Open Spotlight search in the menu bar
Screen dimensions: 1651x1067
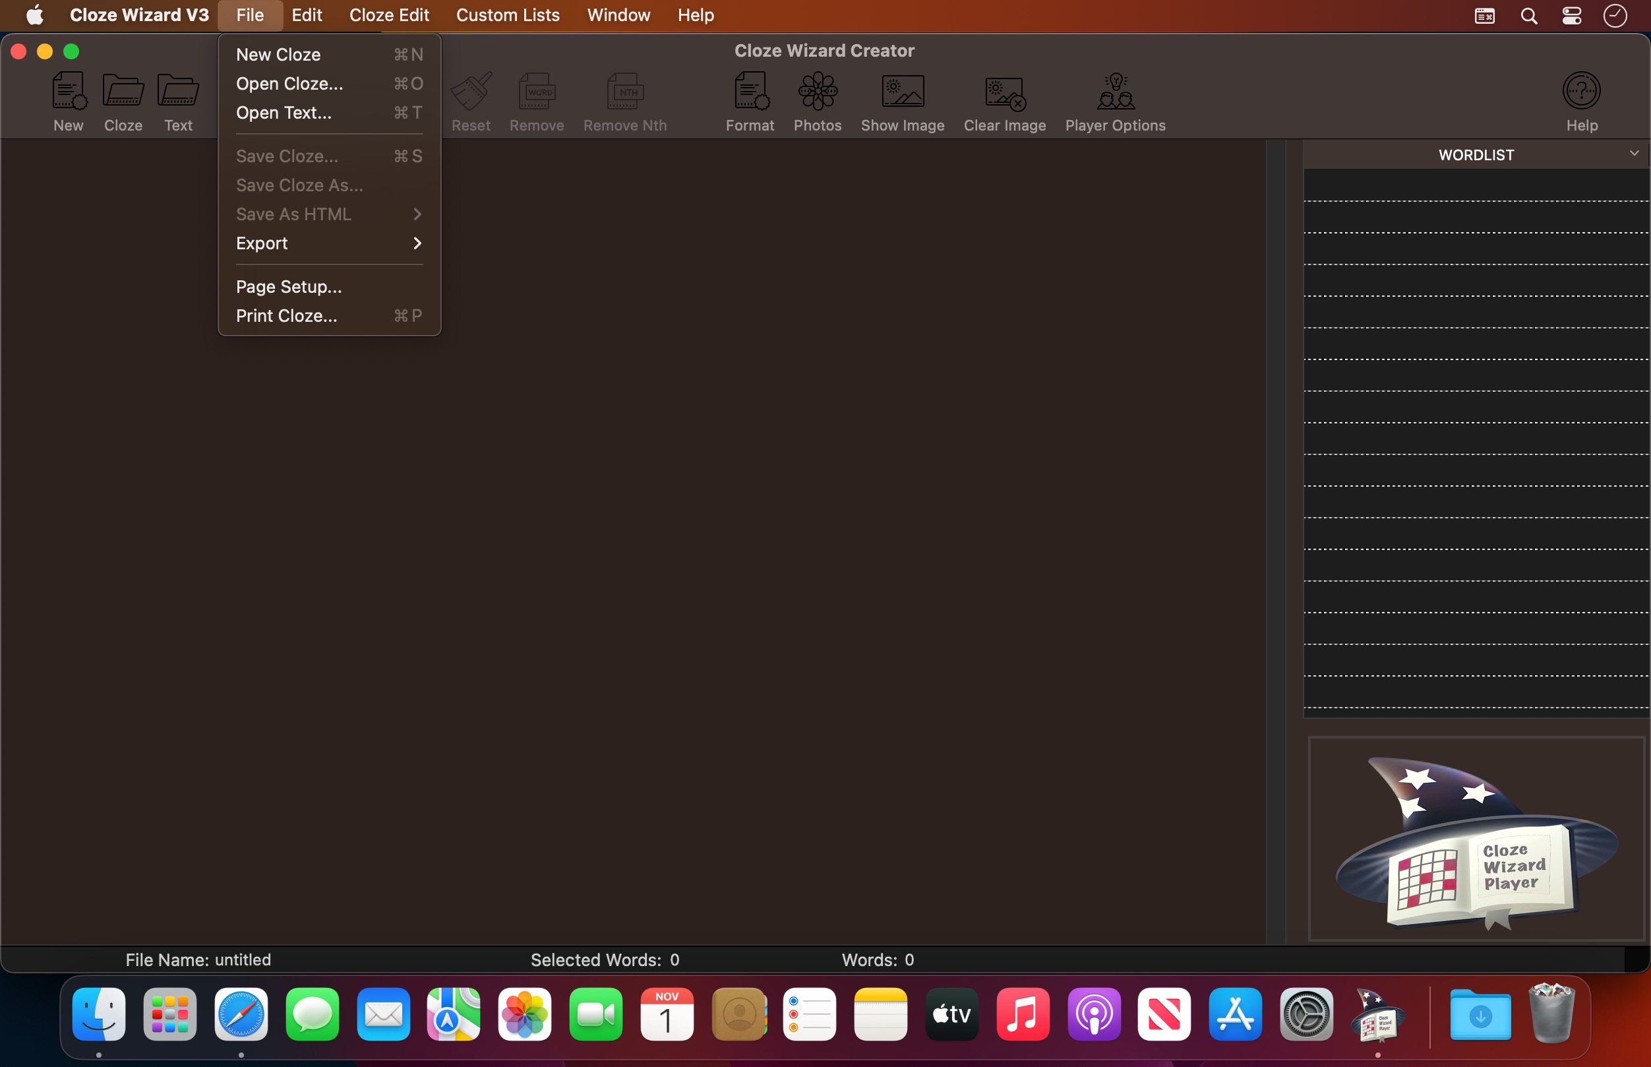pyautogui.click(x=1528, y=15)
